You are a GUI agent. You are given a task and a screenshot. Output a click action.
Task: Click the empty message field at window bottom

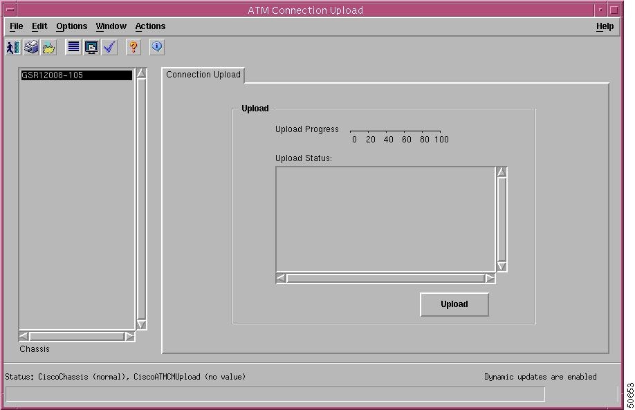[275, 394]
